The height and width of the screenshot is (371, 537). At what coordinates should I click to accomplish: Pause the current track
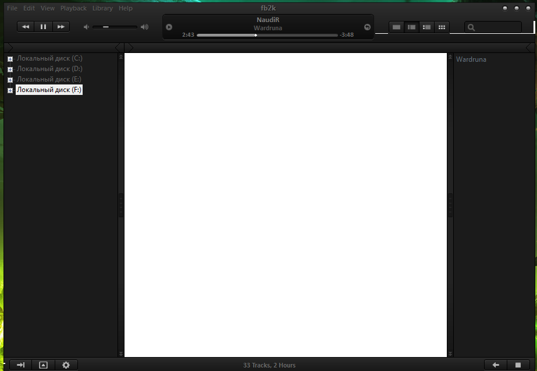pyautogui.click(x=43, y=27)
